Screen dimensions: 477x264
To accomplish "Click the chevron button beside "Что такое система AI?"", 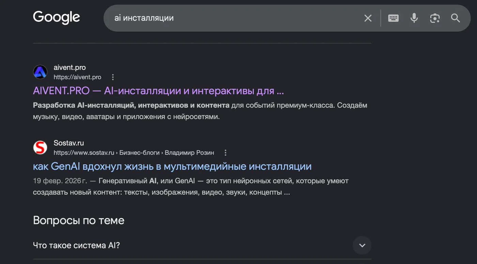I will [362, 245].
